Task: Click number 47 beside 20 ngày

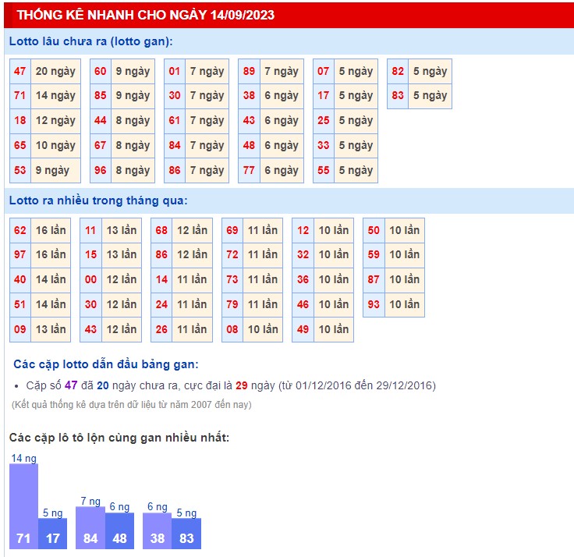Action: [x=20, y=71]
